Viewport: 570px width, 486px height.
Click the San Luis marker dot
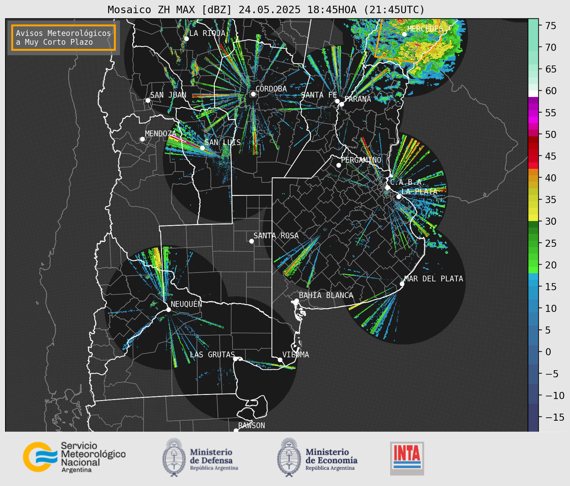(202, 148)
